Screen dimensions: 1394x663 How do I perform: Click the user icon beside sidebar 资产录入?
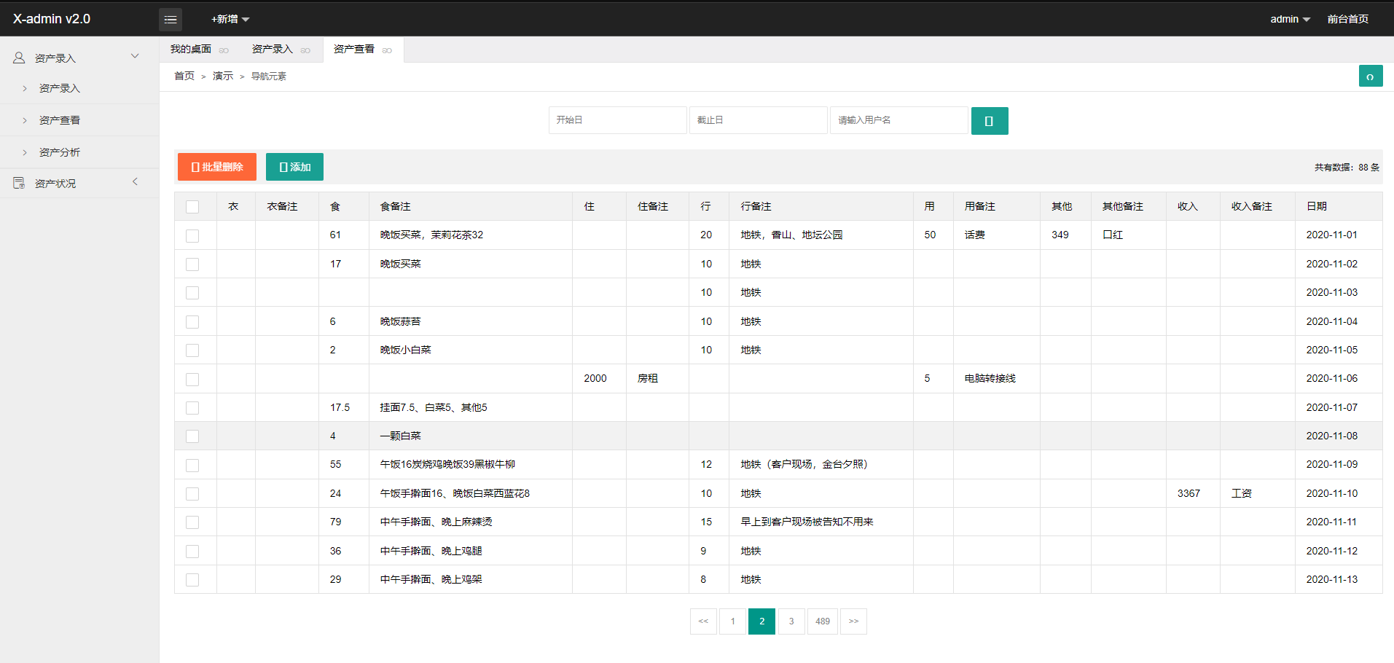pyautogui.click(x=19, y=58)
